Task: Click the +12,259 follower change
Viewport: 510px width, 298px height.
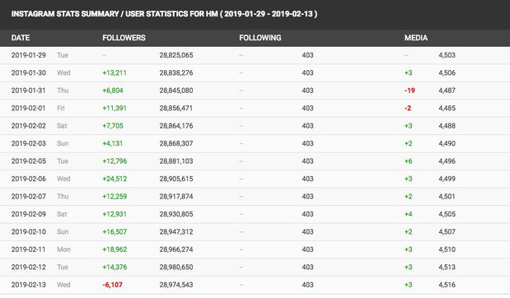Action: [x=115, y=196]
